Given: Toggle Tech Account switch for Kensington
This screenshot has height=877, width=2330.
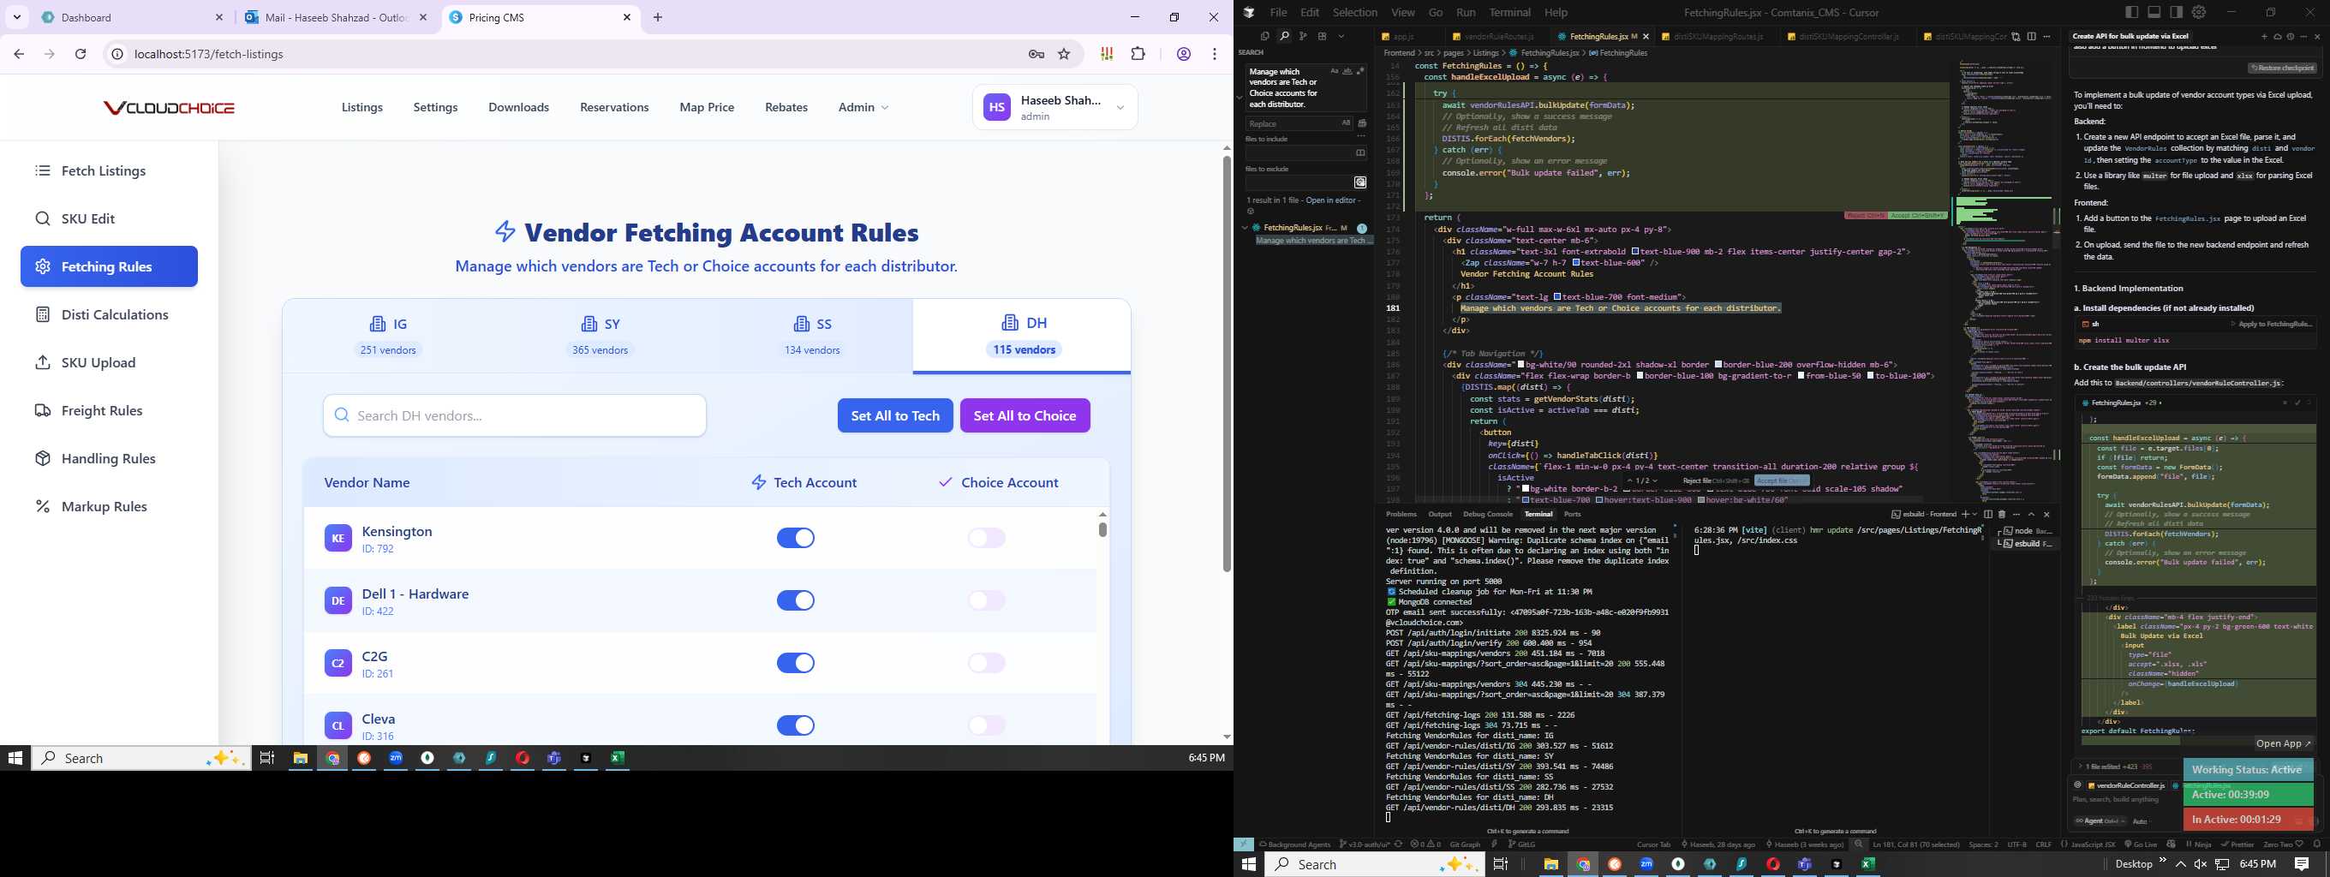Looking at the screenshot, I should (796, 538).
